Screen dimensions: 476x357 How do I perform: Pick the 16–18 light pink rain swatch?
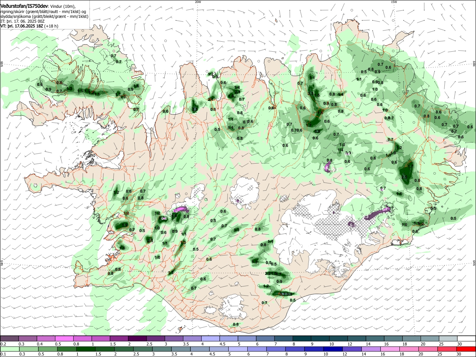coord(390,349)
